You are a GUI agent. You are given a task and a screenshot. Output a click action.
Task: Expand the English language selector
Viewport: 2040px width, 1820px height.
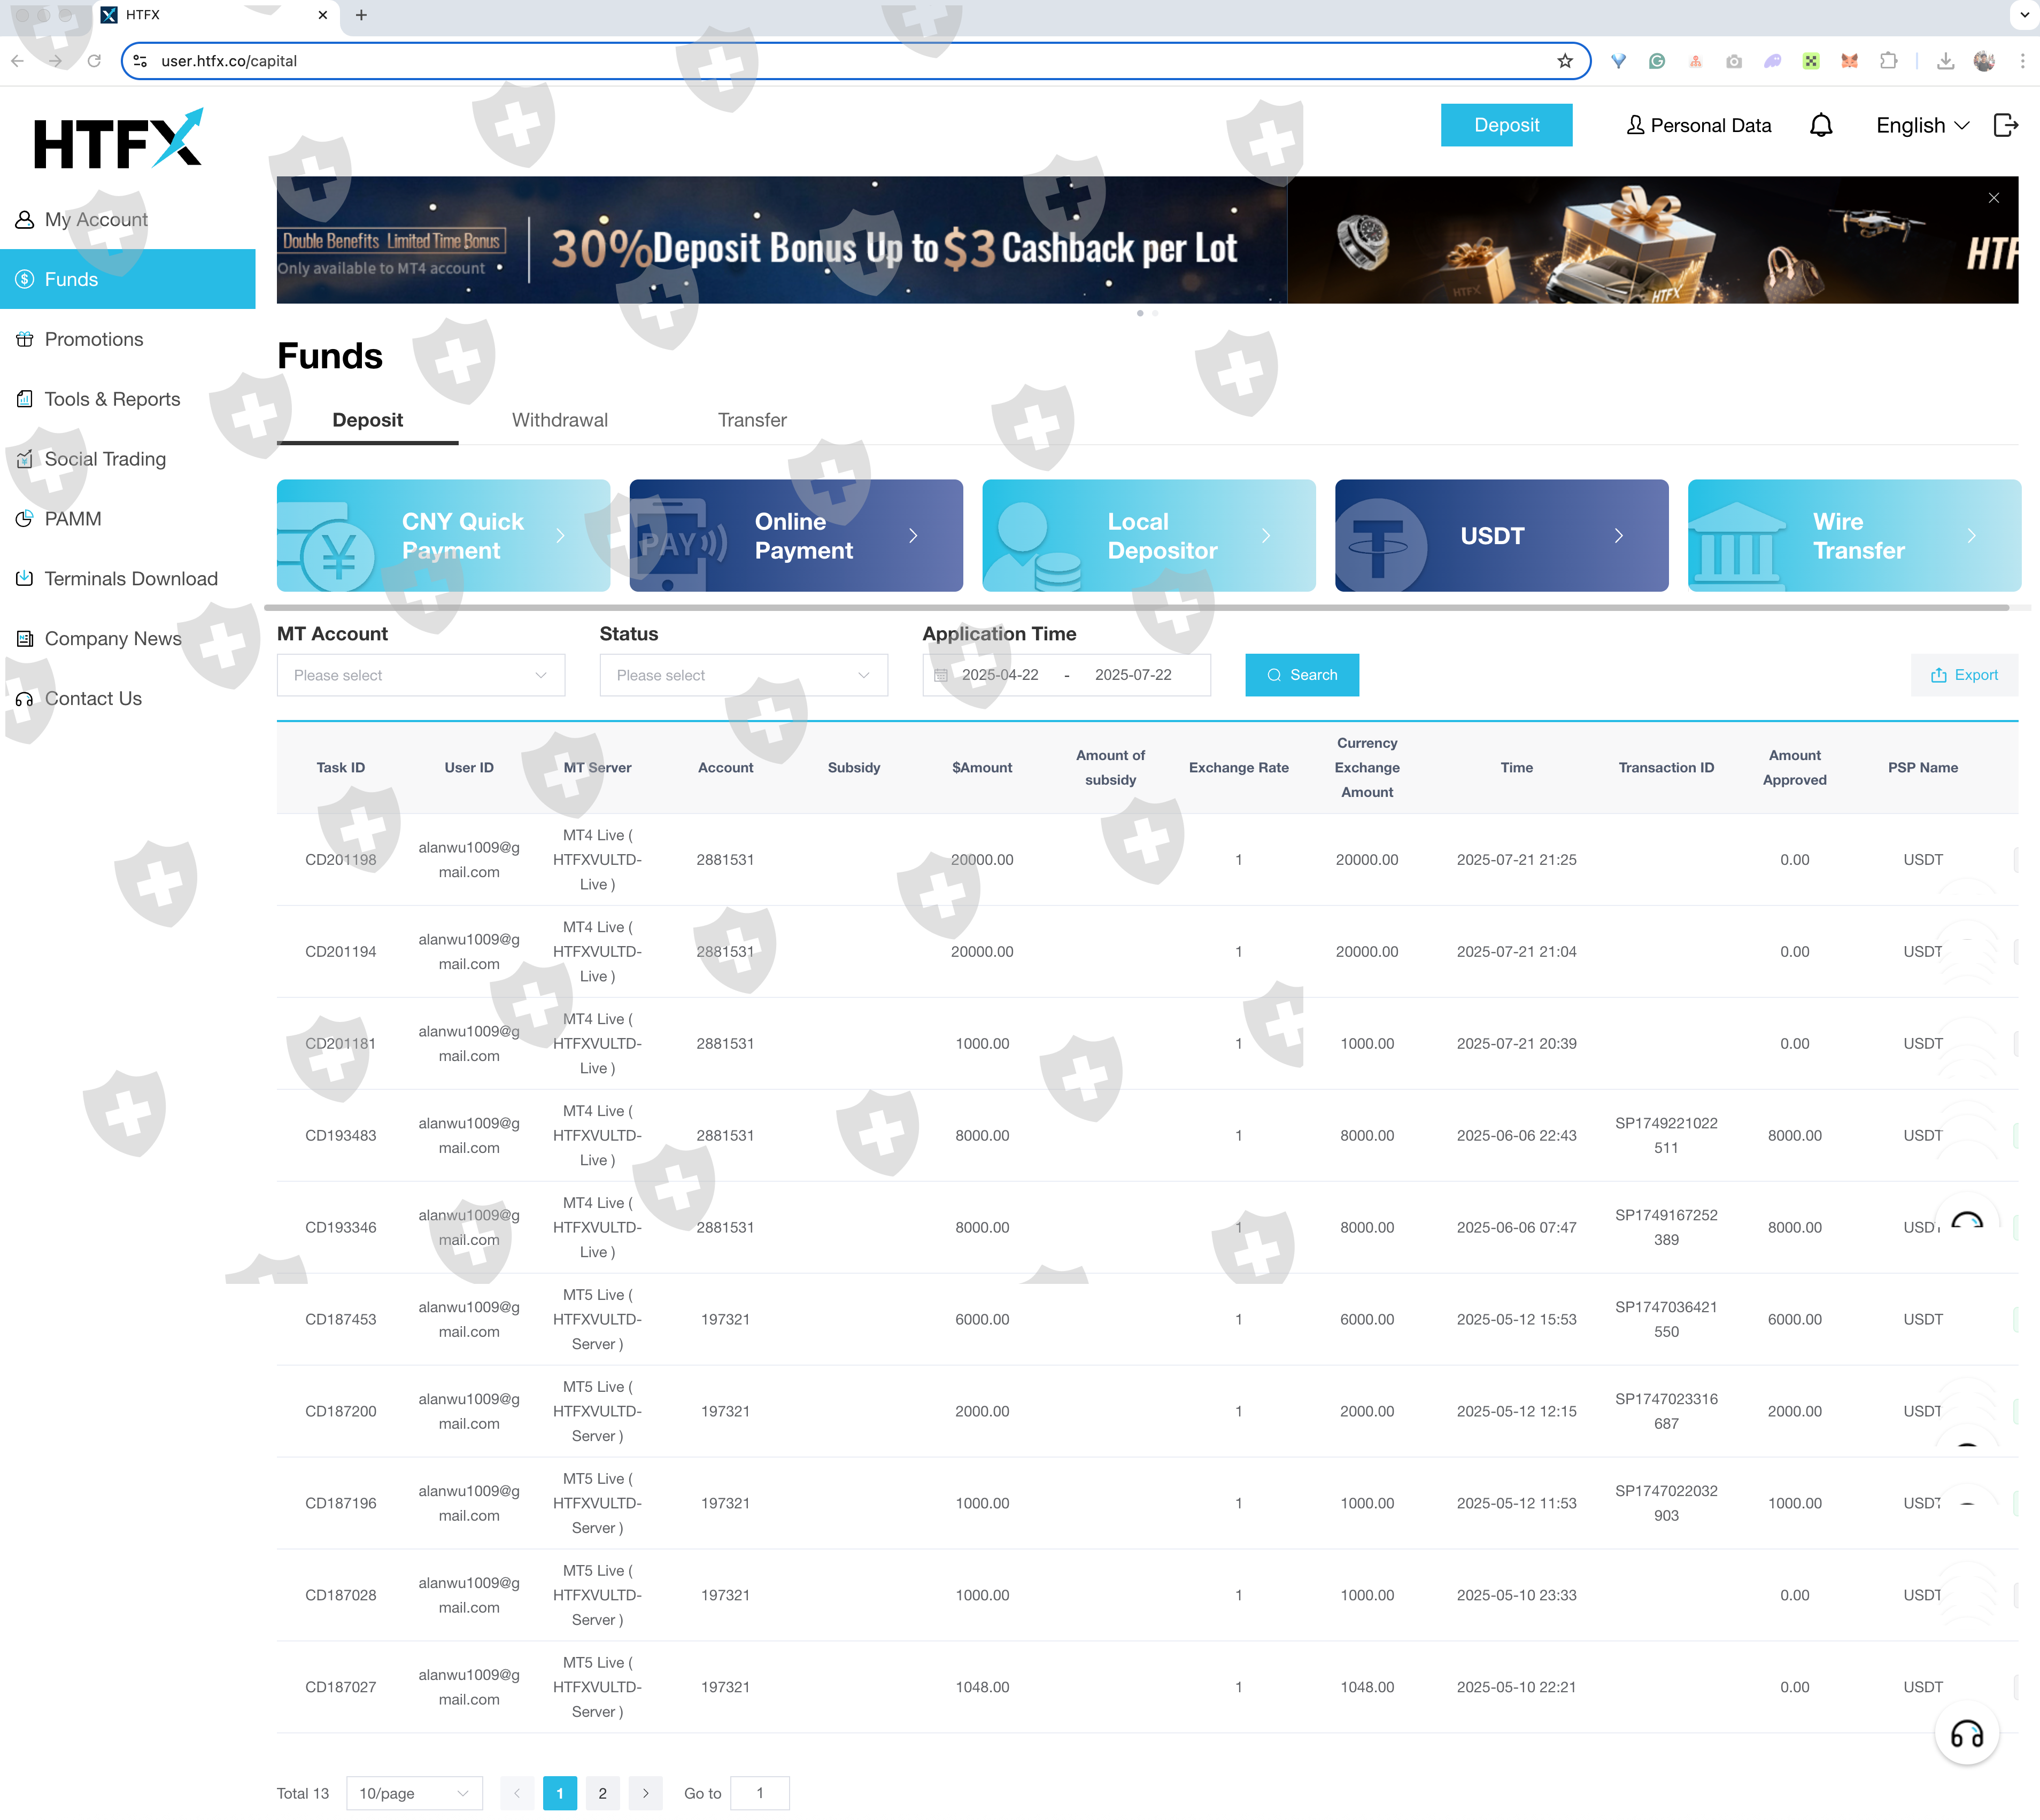(1922, 125)
